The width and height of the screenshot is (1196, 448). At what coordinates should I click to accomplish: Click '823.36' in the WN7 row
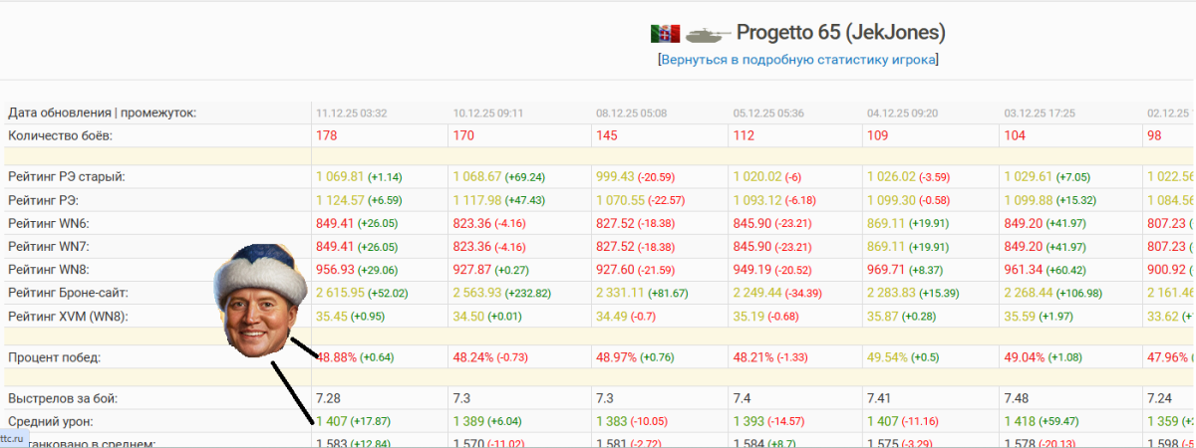472,246
